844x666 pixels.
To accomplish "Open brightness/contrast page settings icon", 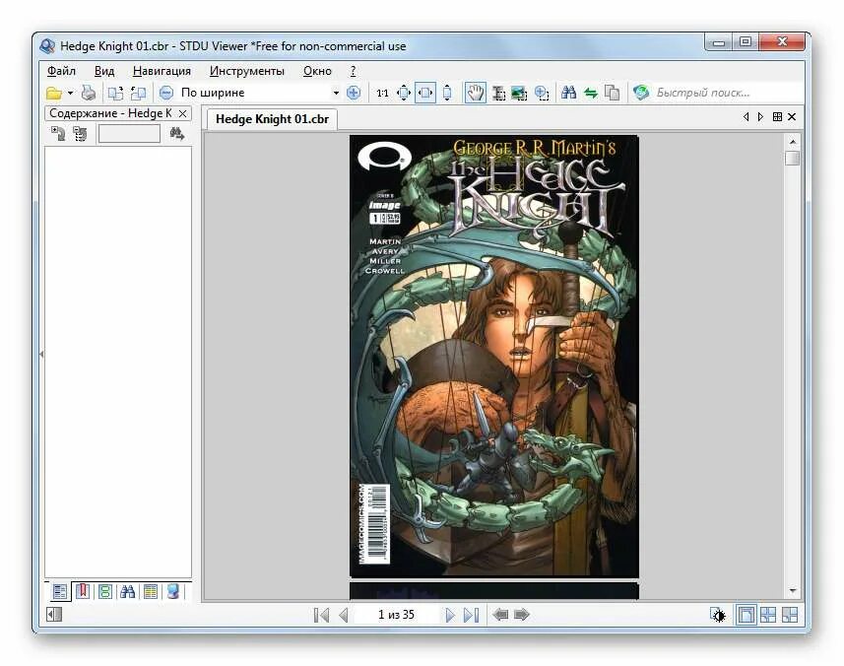I will pyautogui.click(x=718, y=615).
